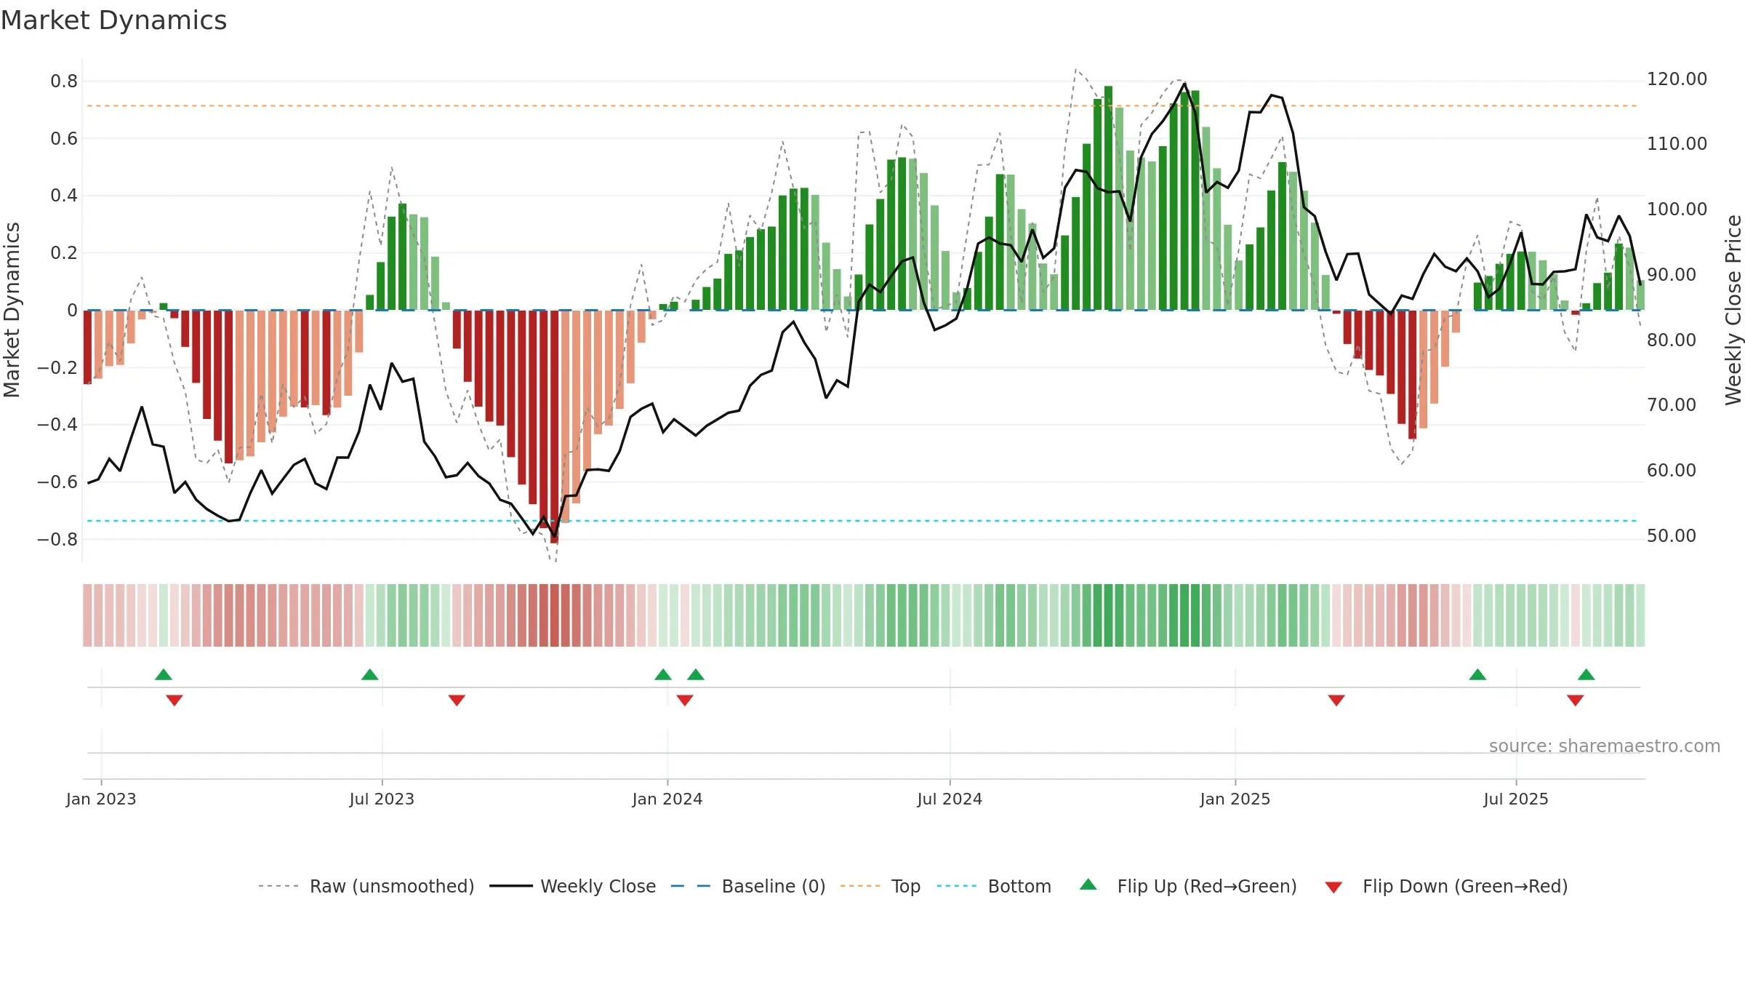Click the Jan 2025 x-axis label
The width and height of the screenshot is (1745, 982).
tap(1235, 799)
